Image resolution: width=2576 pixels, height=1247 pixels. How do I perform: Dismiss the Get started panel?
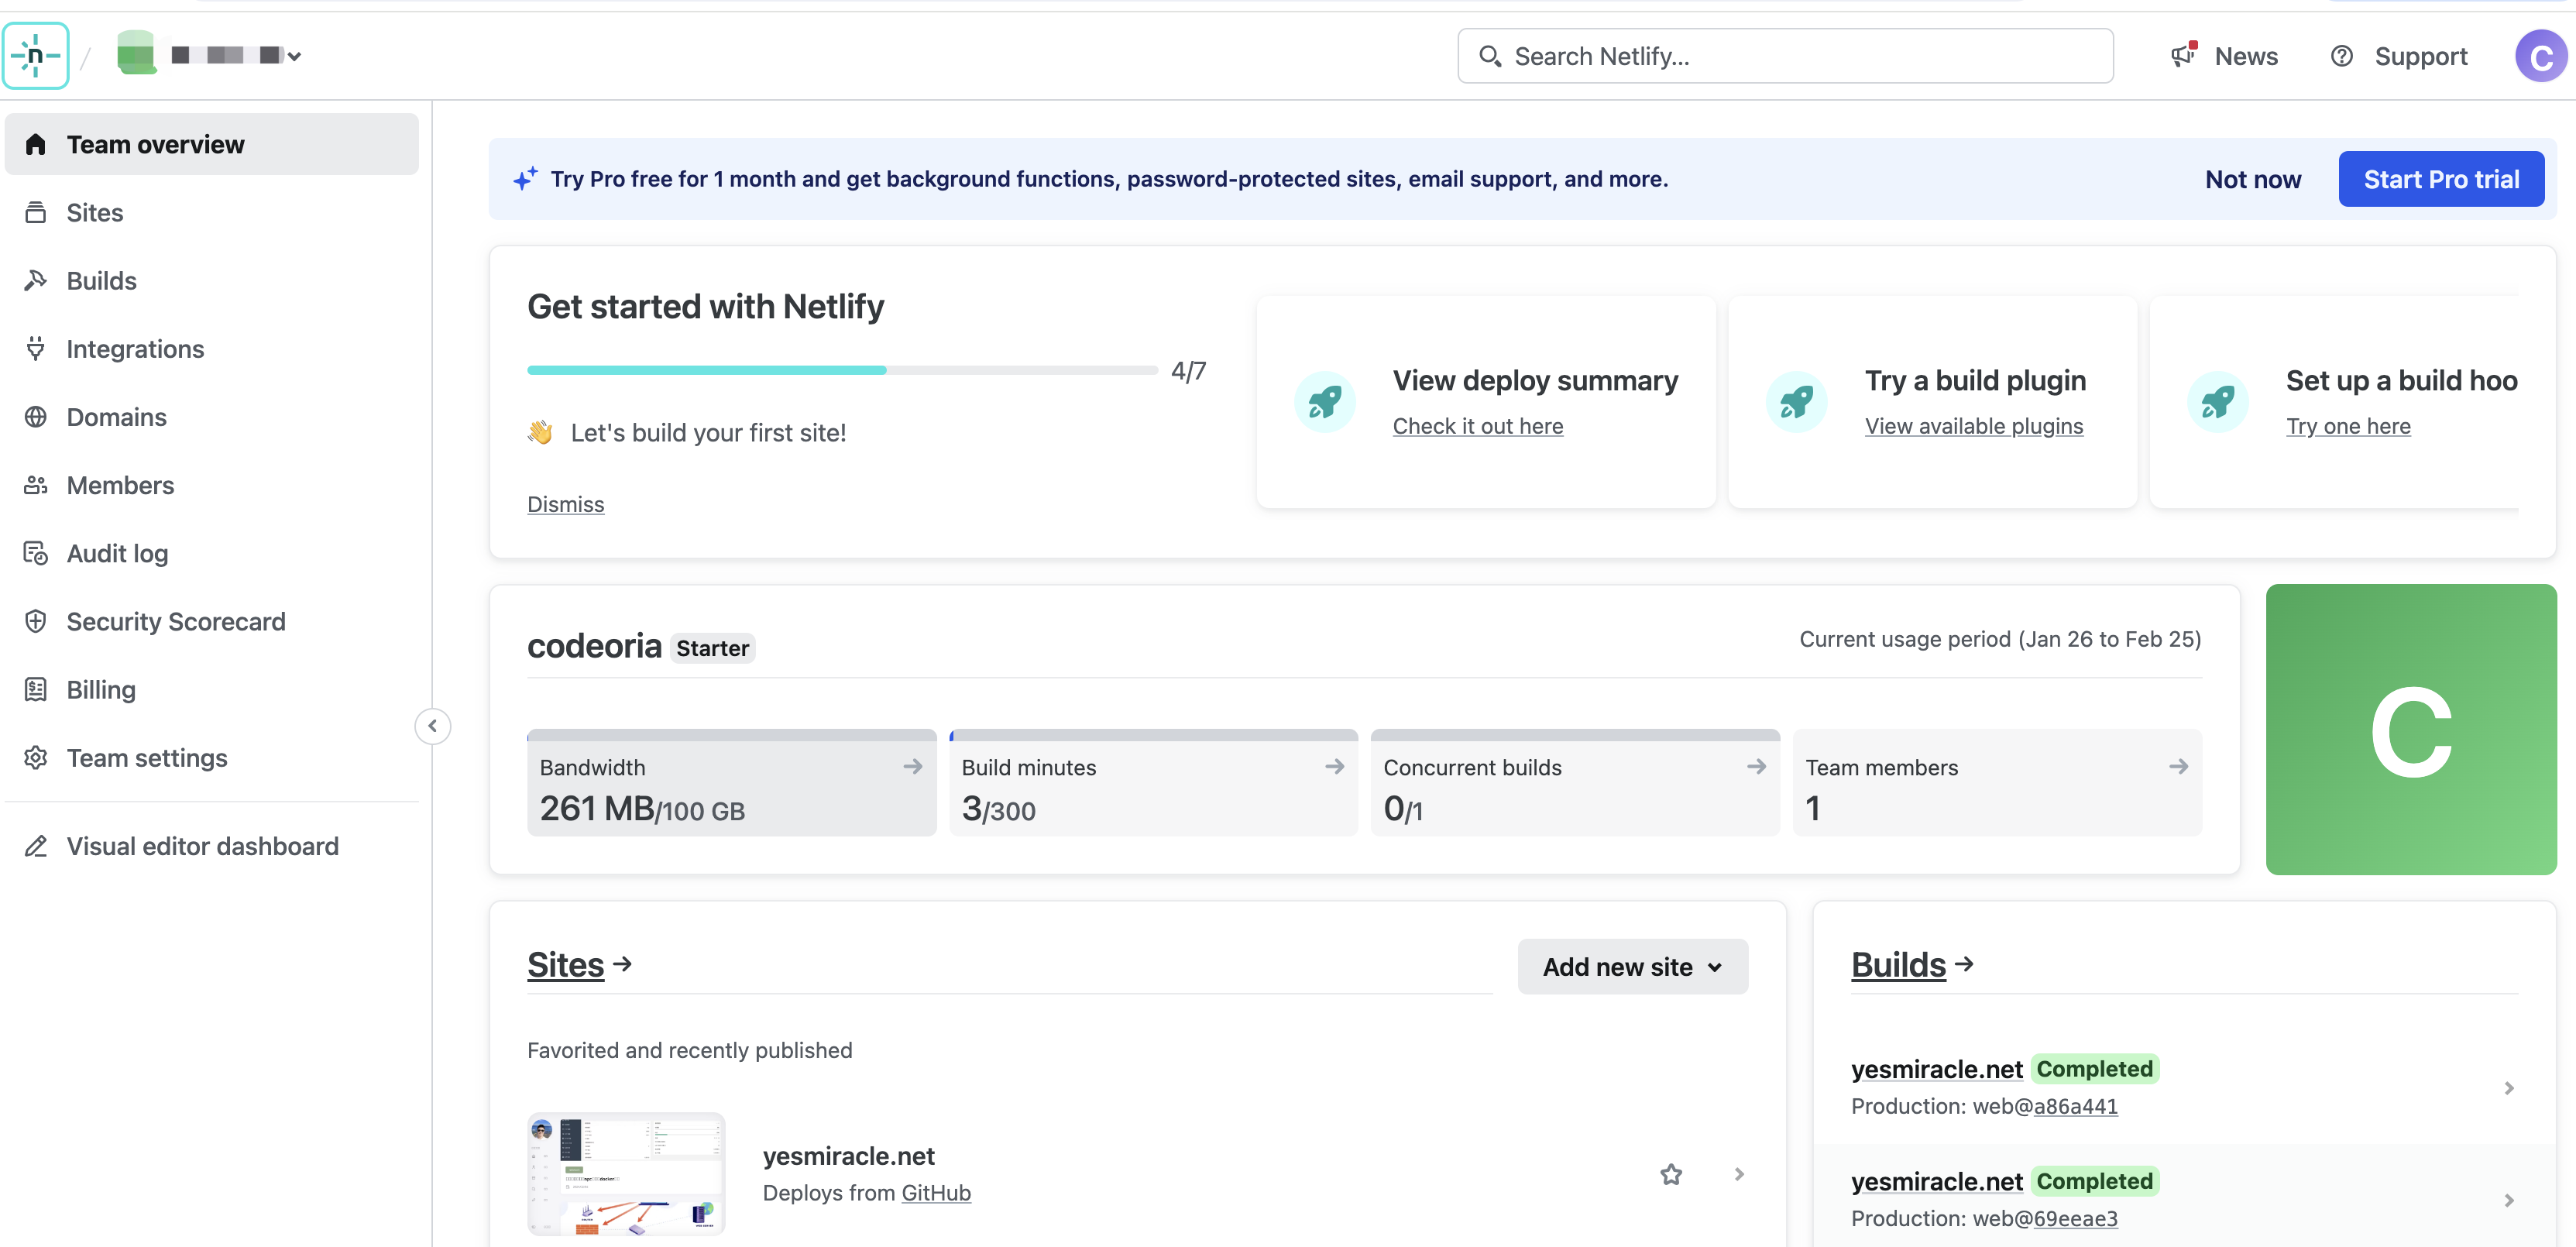(565, 504)
